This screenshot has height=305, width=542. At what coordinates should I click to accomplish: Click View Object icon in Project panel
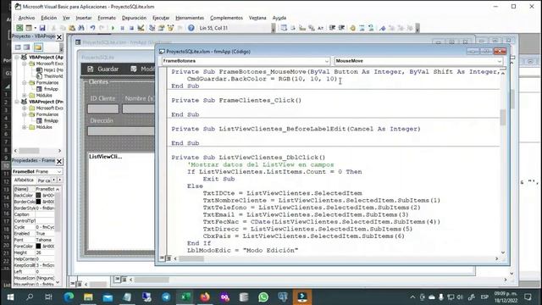[26, 47]
